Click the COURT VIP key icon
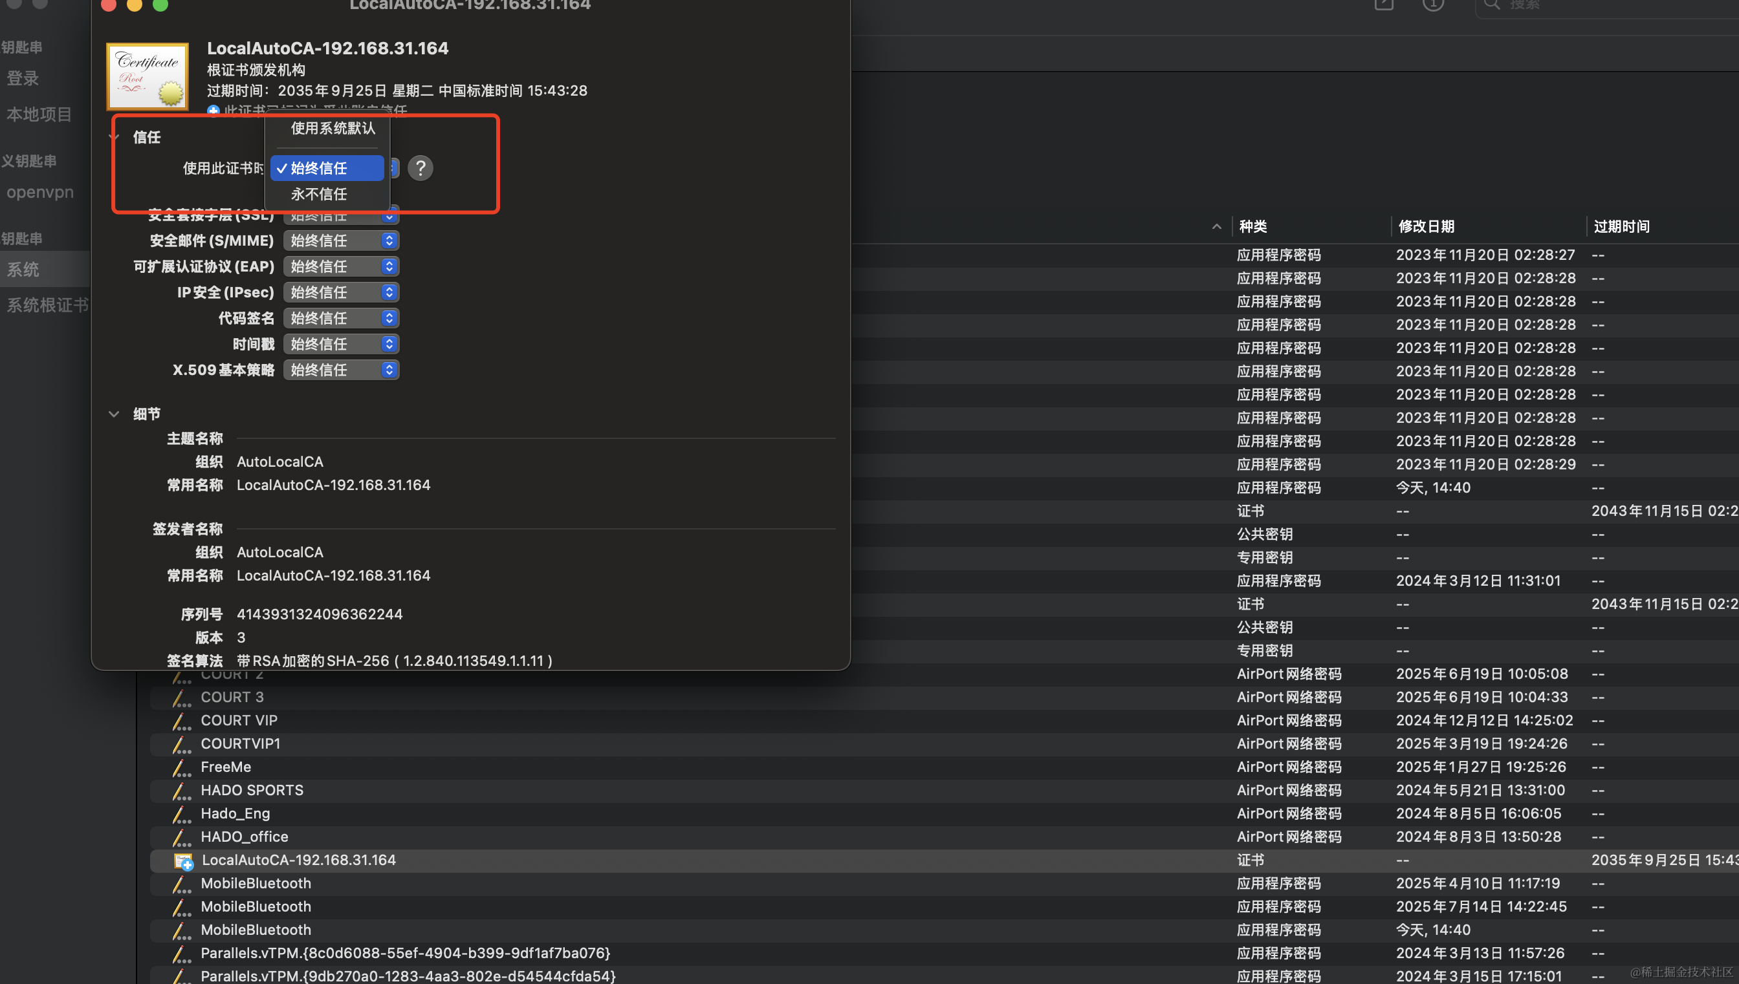Viewport: 1739px width, 984px height. [180, 720]
